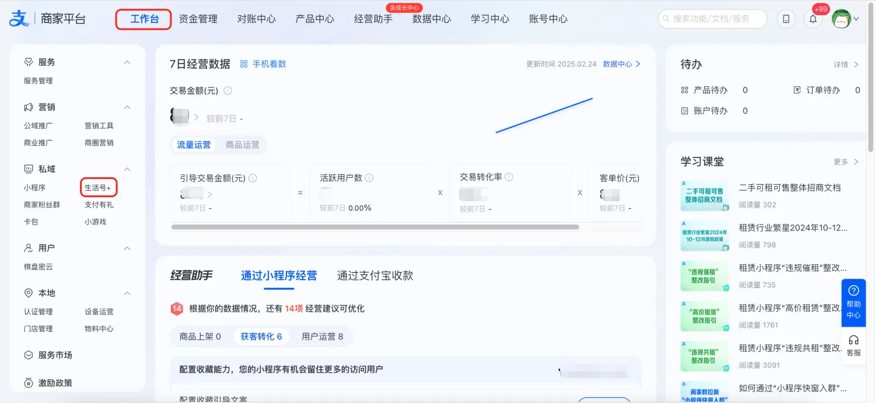Open 门店管理 in the sidebar

point(38,329)
